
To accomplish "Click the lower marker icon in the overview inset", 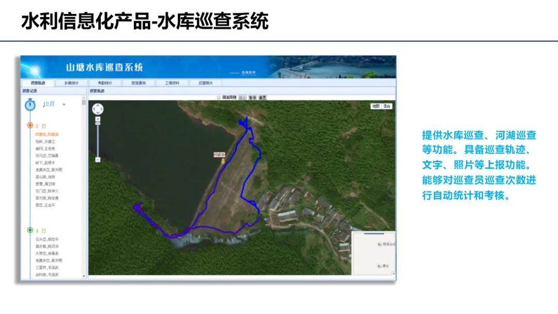I will click(379, 265).
